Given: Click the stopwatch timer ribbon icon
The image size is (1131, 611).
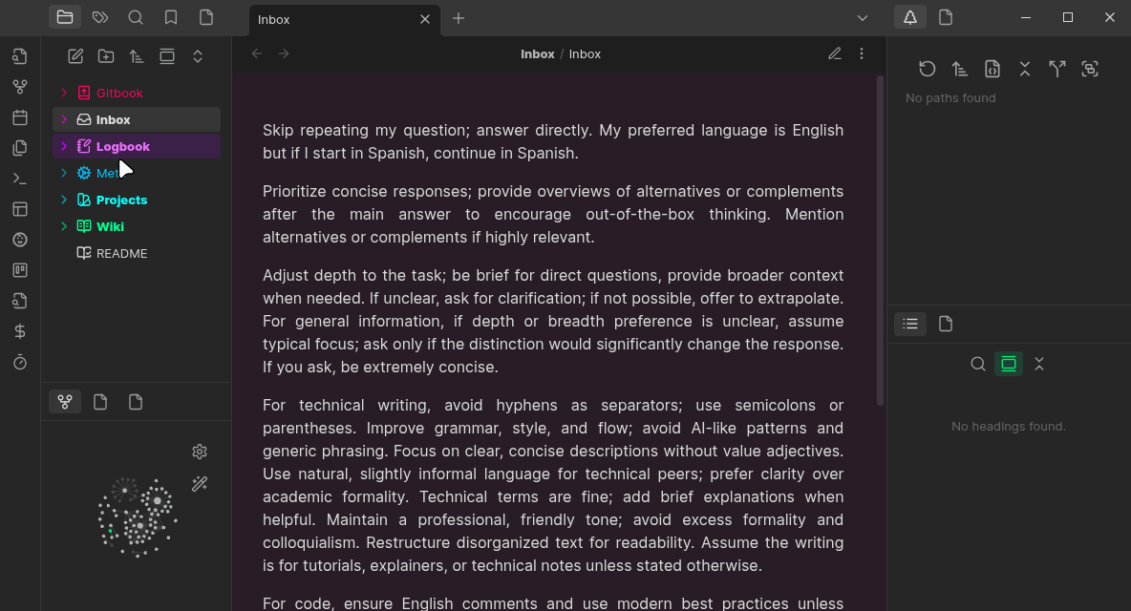Looking at the screenshot, I should tap(20, 362).
